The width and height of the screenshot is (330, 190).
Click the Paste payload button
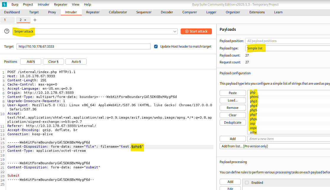[233, 93]
